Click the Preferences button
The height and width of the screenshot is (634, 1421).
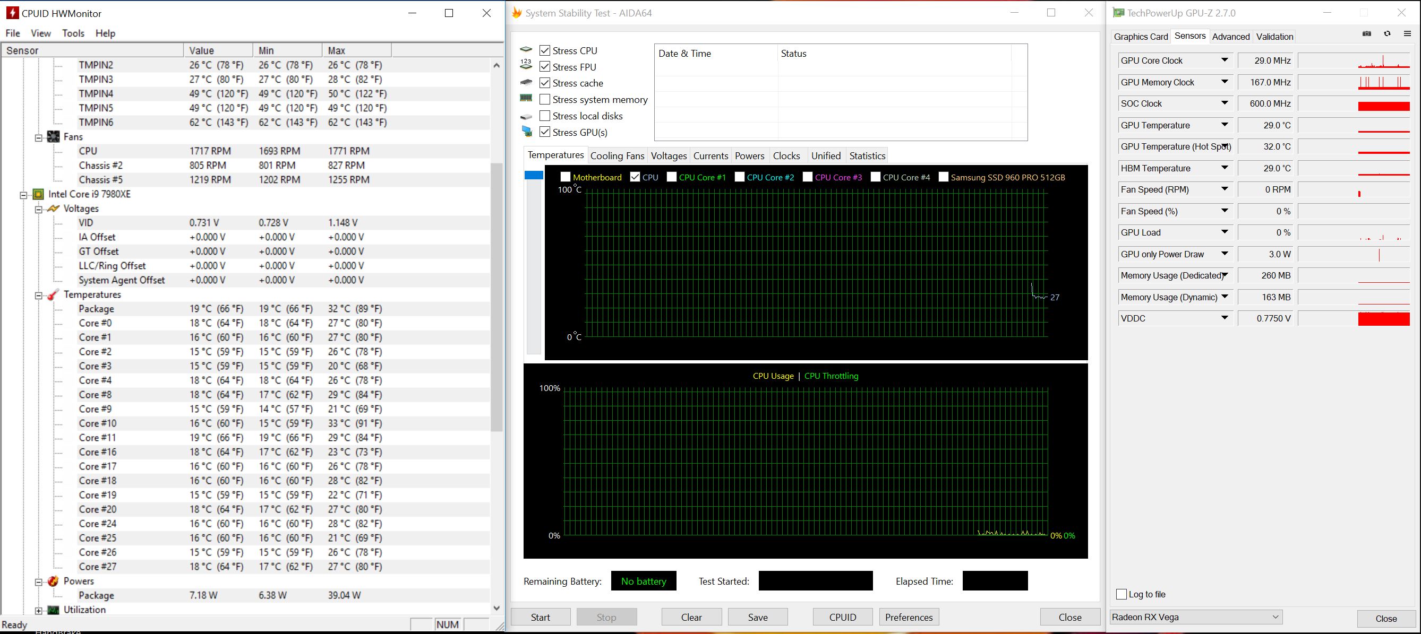(909, 617)
